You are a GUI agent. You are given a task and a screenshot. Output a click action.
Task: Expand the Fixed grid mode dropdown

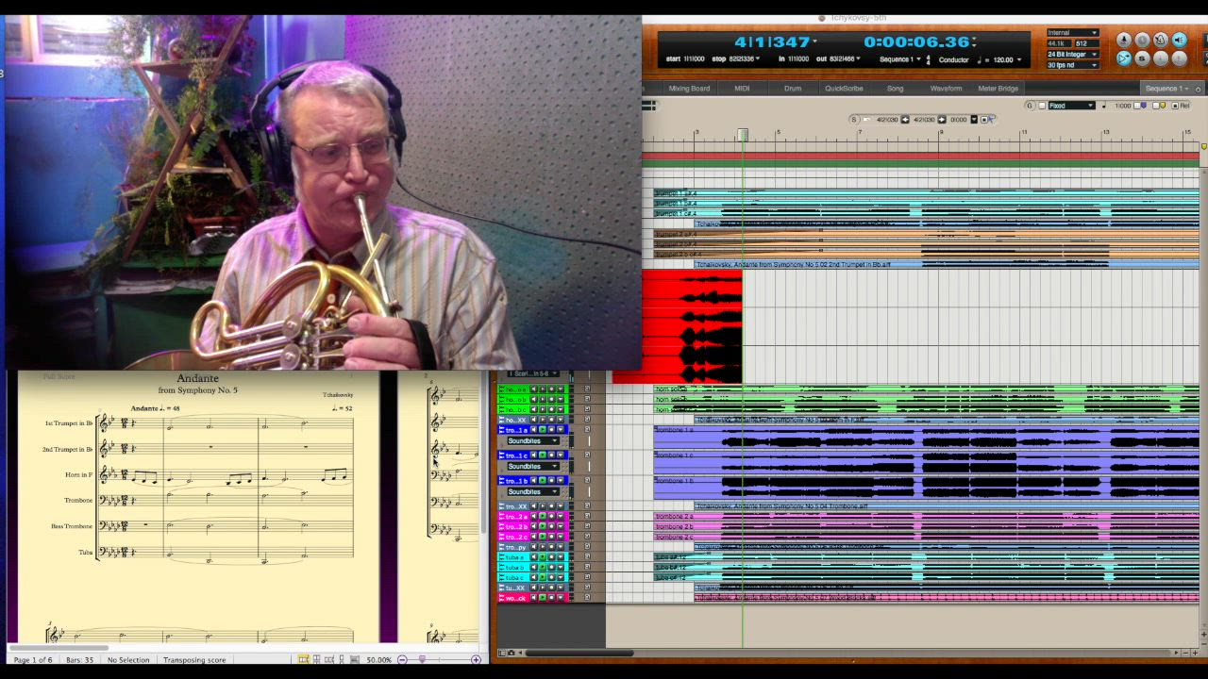tap(1070, 106)
